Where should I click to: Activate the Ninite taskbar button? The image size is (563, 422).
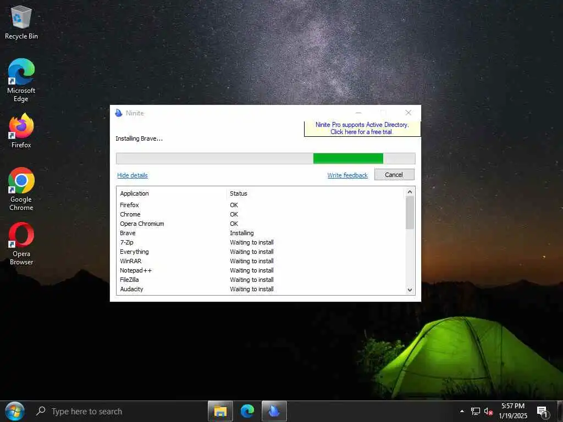pos(274,411)
